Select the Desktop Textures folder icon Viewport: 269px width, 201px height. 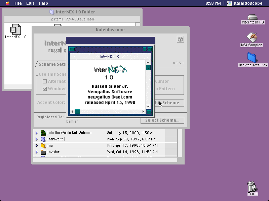click(252, 58)
